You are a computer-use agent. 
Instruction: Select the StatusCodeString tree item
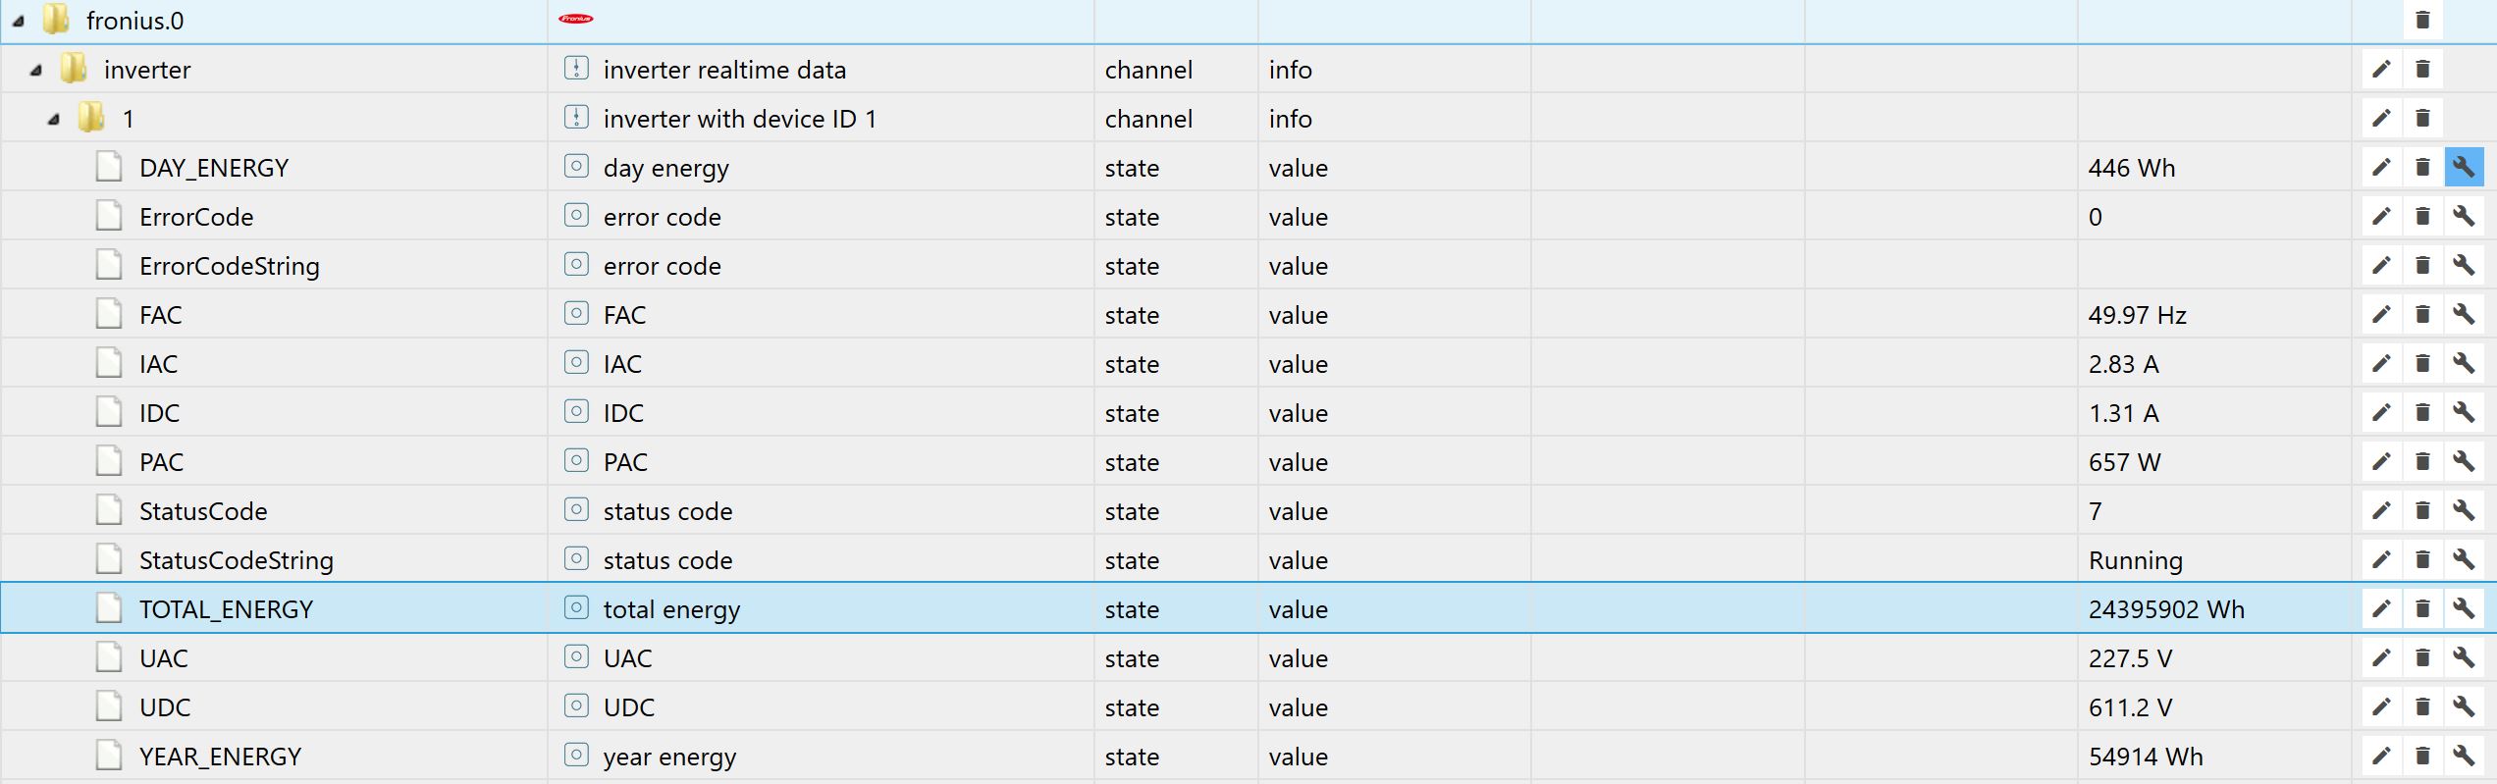[237, 560]
